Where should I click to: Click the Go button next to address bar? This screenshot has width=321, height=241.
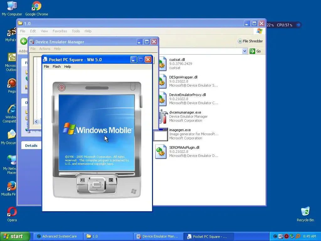255,51
